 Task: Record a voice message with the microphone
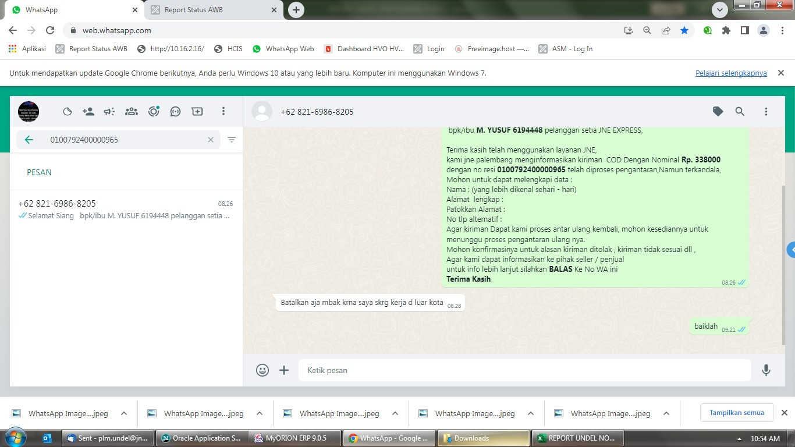tap(766, 370)
